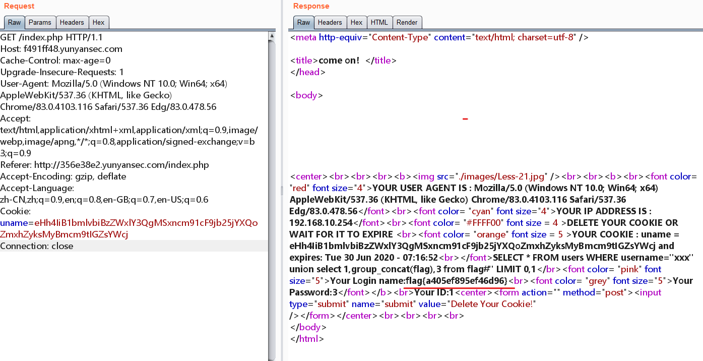
Task: Click the GET /index.php HTTP/1.1 line
Action: [51, 37]
